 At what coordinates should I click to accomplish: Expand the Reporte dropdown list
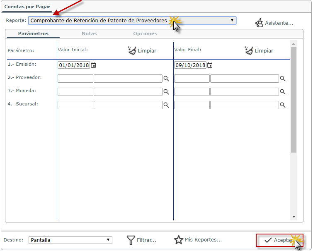(132, 21)
